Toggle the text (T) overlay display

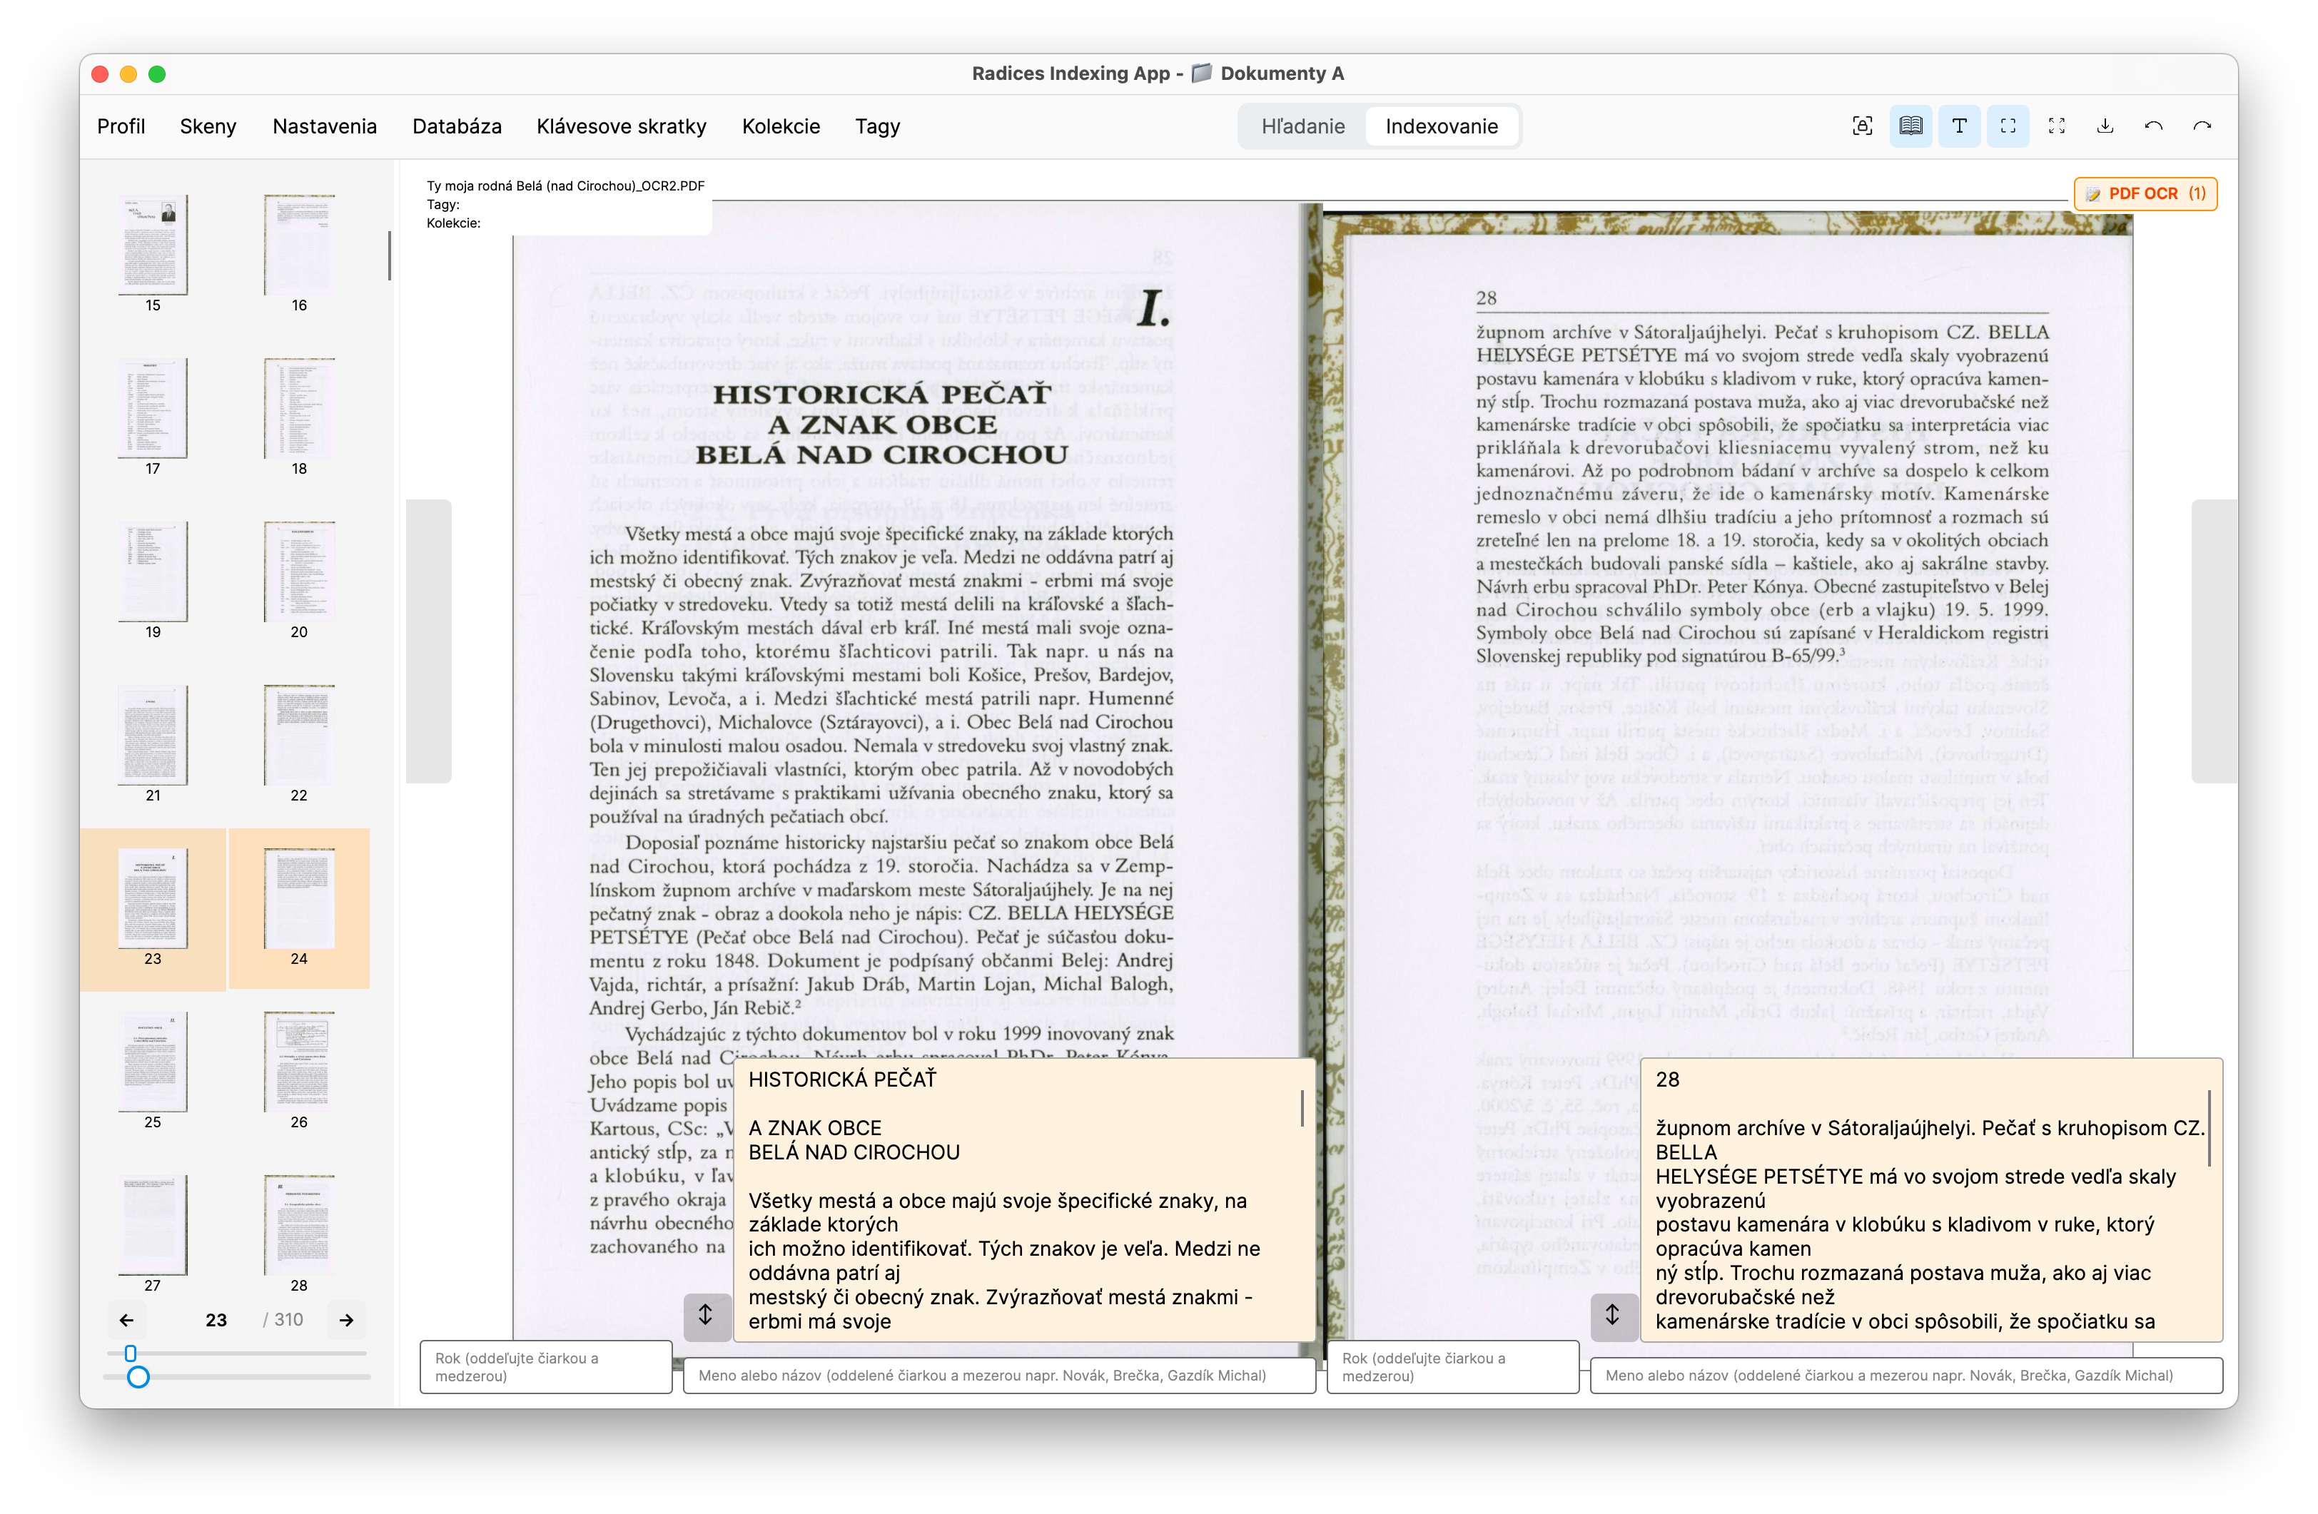point(1958,126)
